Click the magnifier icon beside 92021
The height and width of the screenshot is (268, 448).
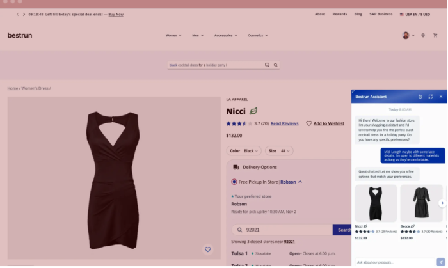tap(239, 230)
